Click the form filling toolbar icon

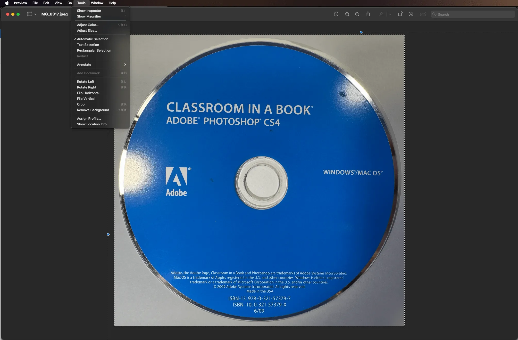pyautogui.click(x=423, y=14)
